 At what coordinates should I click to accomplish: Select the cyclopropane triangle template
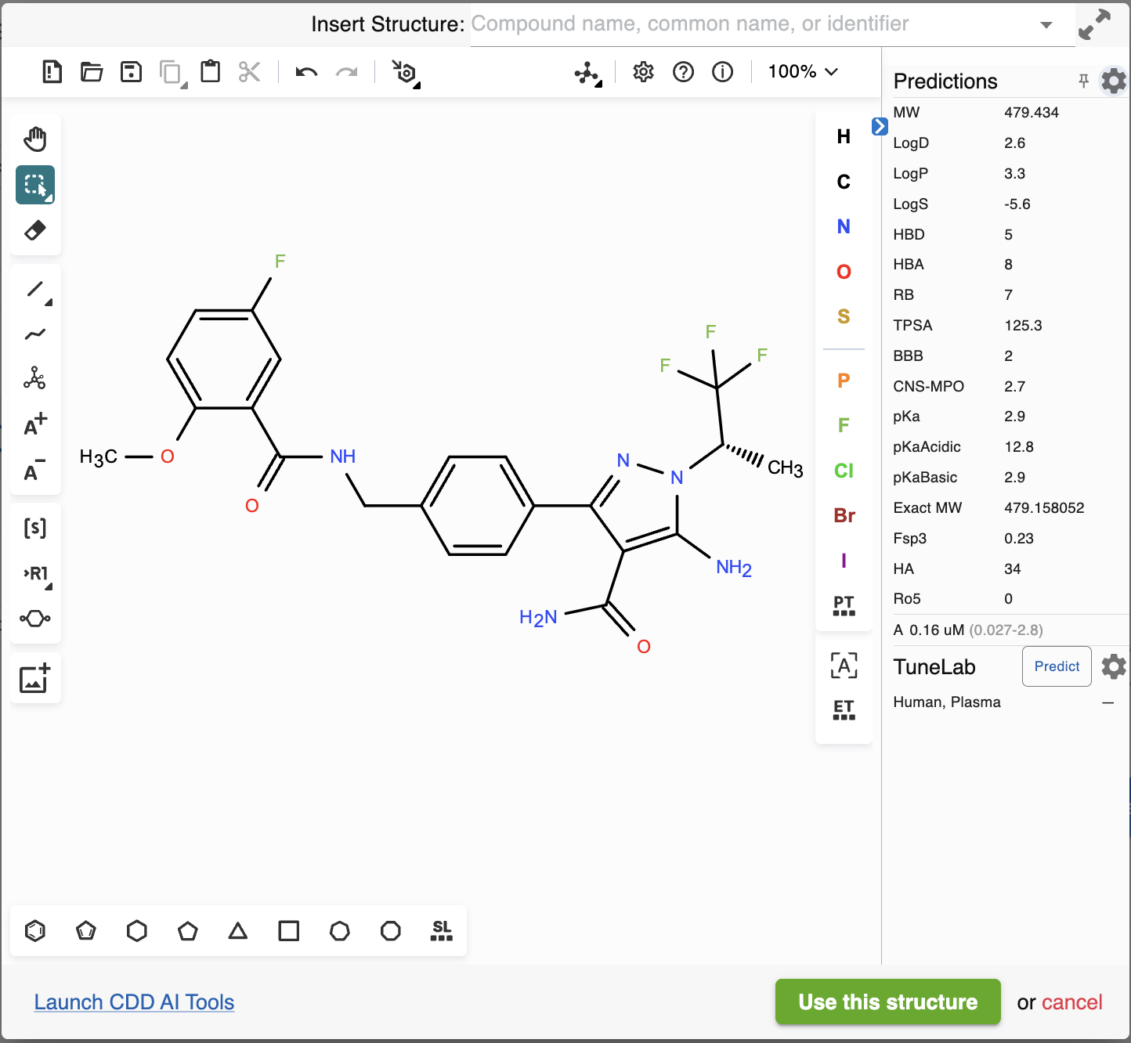[238, 931]
